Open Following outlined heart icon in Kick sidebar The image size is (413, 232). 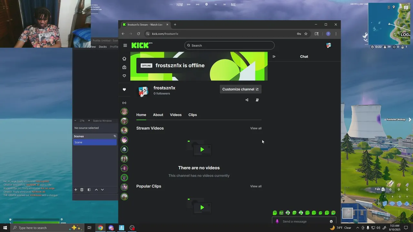(124, 76)
